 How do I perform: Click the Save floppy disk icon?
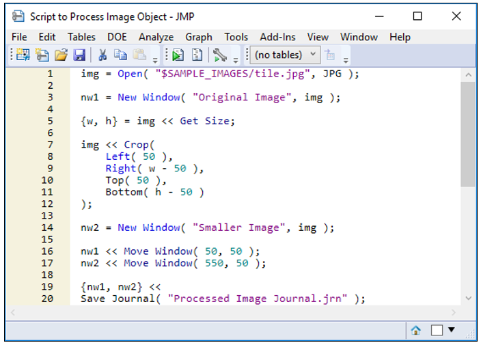(x=79, y=55)
